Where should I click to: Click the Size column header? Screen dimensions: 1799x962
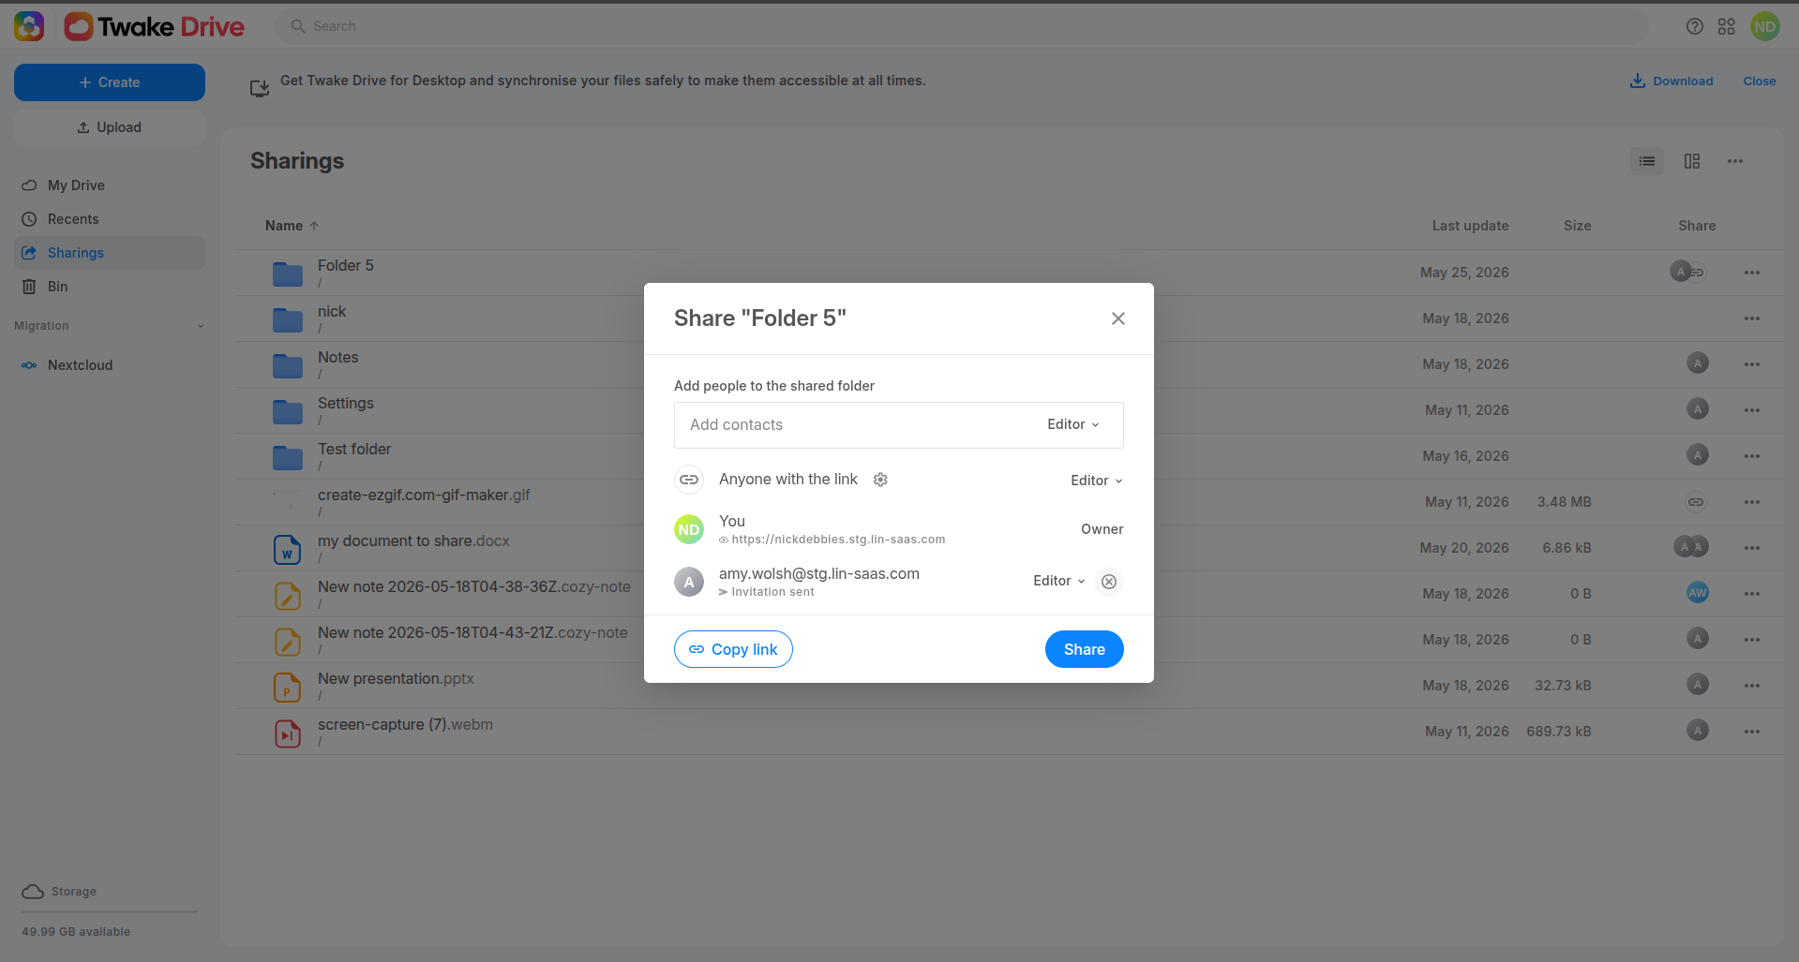click(1577, 226)
